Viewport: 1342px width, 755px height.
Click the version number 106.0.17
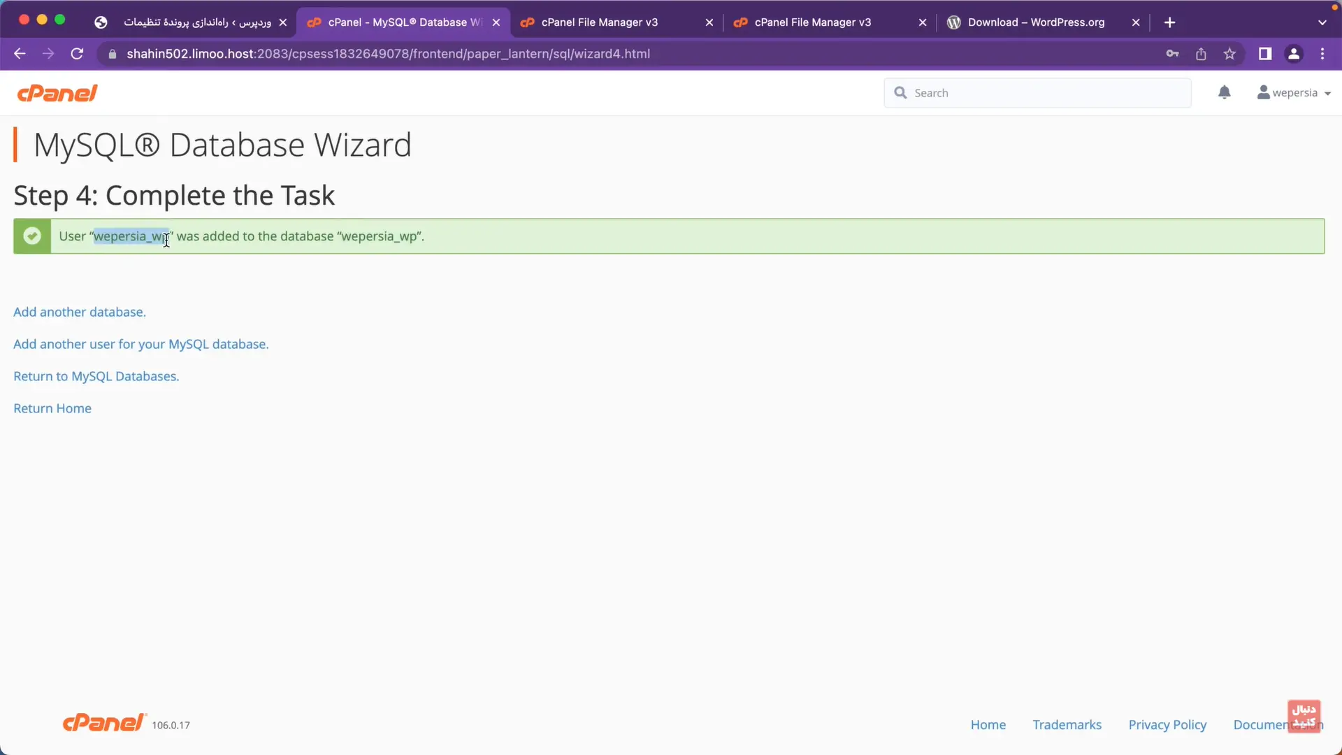171,726
